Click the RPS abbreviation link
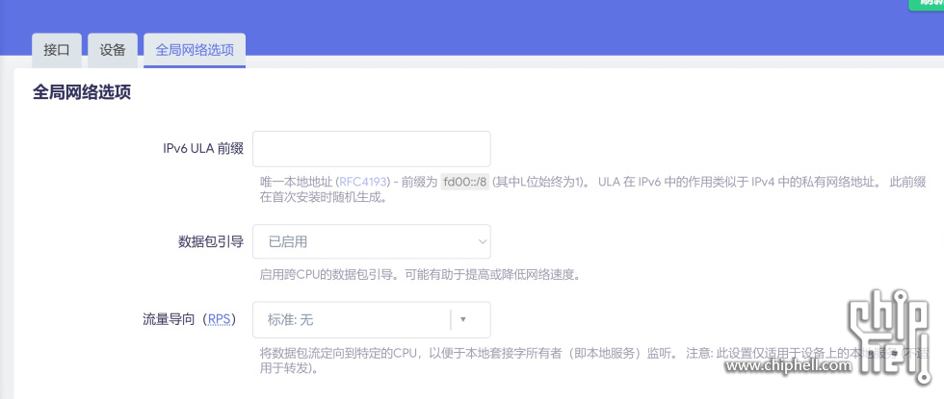 click(220, 319)
